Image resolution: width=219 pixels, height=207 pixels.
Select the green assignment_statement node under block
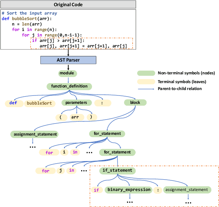(33, 134)
